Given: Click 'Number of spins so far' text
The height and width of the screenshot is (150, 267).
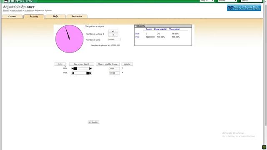Looking at the screenshot, I should [x=106, y=45].
